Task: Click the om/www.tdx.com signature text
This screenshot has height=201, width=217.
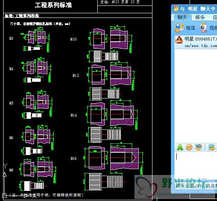Action: click(201, 46)
